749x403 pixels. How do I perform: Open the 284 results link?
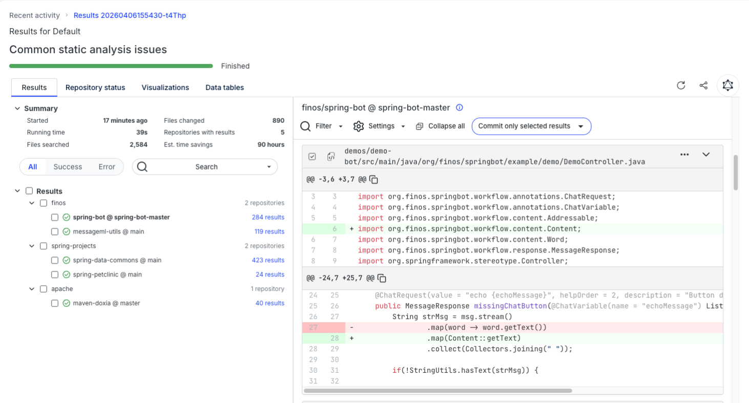pos(268,217)
